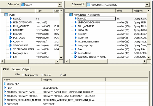Click the VENDORNAME mapping cell for FIRM
This screenshot has height=106, width=153.
[74, 88]
